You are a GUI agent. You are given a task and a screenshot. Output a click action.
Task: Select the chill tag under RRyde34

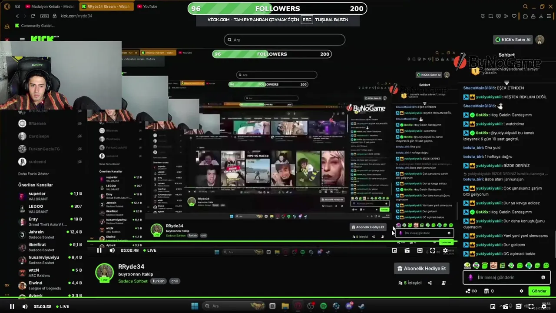point(175,281)
